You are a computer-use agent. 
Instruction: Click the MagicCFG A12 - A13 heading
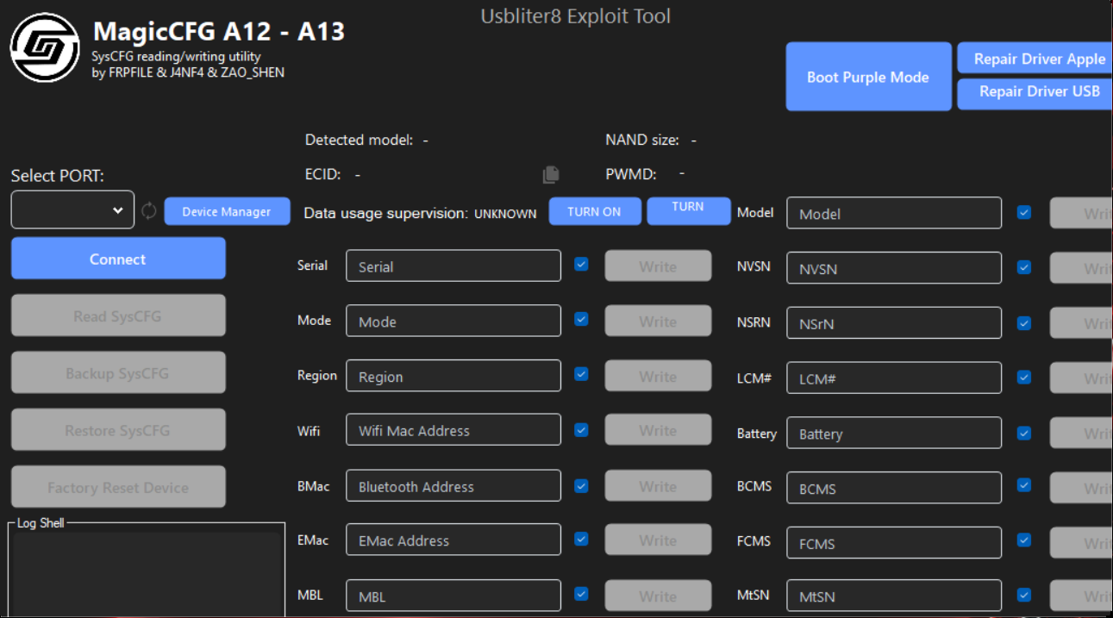(x=219, y=32)
